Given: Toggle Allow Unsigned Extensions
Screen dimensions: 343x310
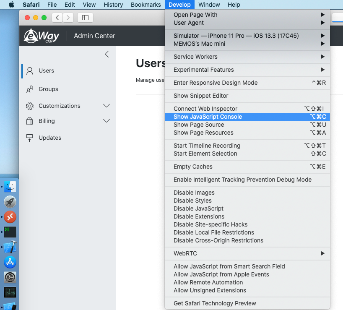Looking at the screenshot, I should (x=247, y=290).
